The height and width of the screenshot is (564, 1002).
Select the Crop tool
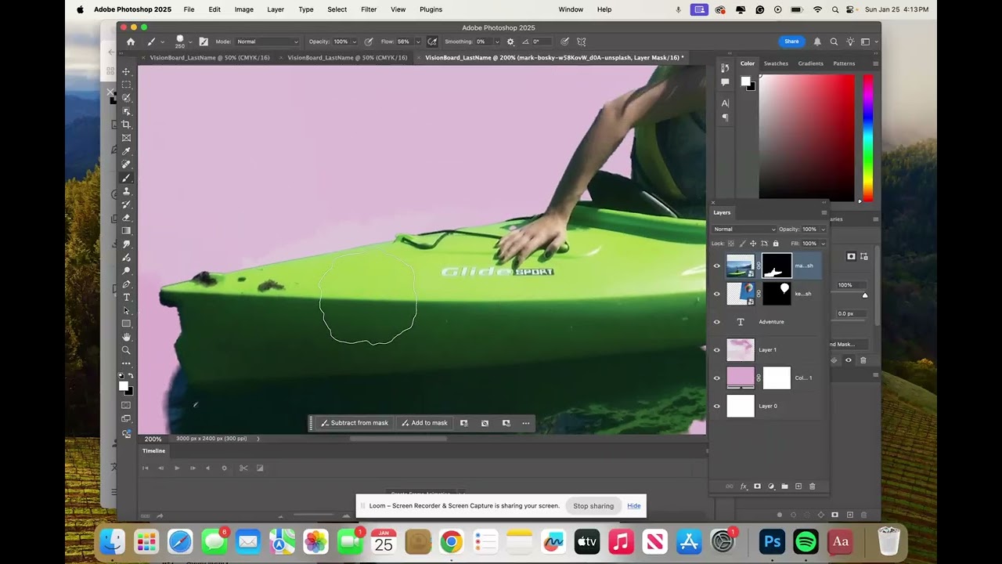(126, 125)
